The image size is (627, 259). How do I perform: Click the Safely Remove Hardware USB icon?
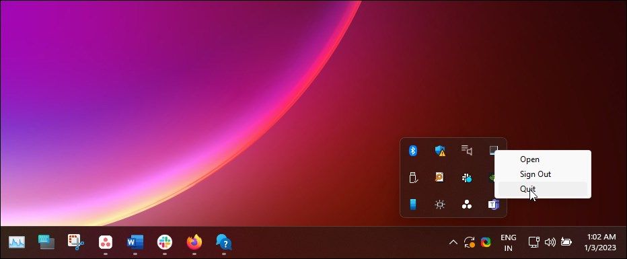click(413, 178)
